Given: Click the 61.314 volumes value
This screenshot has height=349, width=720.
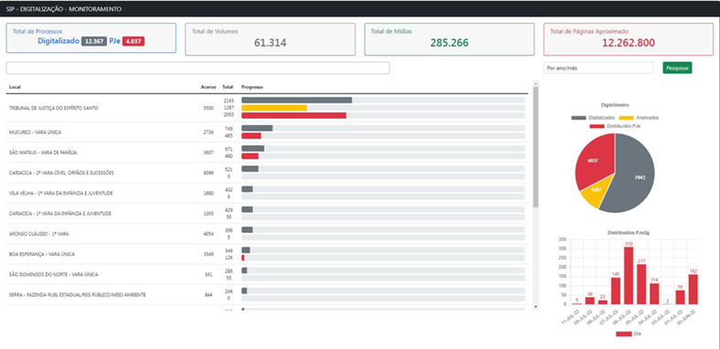Looking at the screenshot, I should click(270, 43).
